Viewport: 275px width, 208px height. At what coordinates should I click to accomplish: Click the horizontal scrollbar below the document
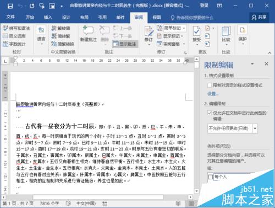click(x=97, y=197)
